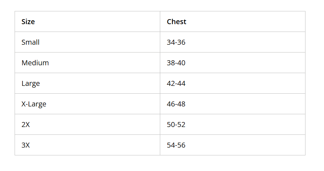Select the 2X size cell
This screenshot has width=324, height=171.
pos(87,125)
